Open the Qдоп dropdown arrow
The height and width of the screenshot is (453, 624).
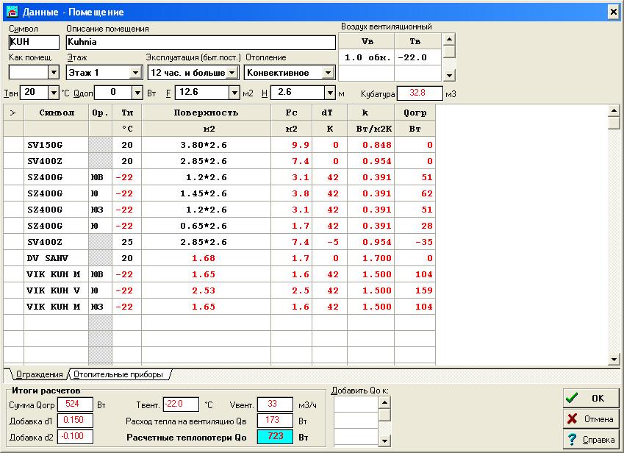[137, 93]
